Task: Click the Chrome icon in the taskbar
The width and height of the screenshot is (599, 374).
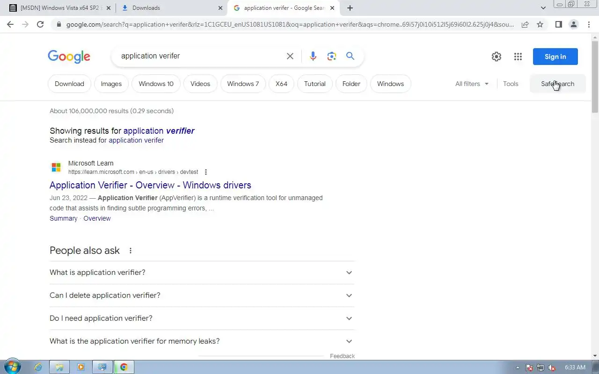Action: point(124,367)
